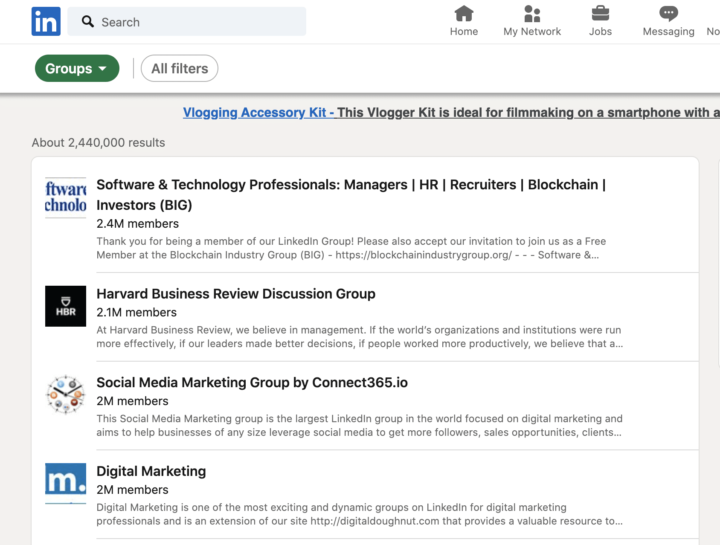Click the Digital Marketing blue m logo
This screenshot has height=545, width=720.
coord(66,484)
